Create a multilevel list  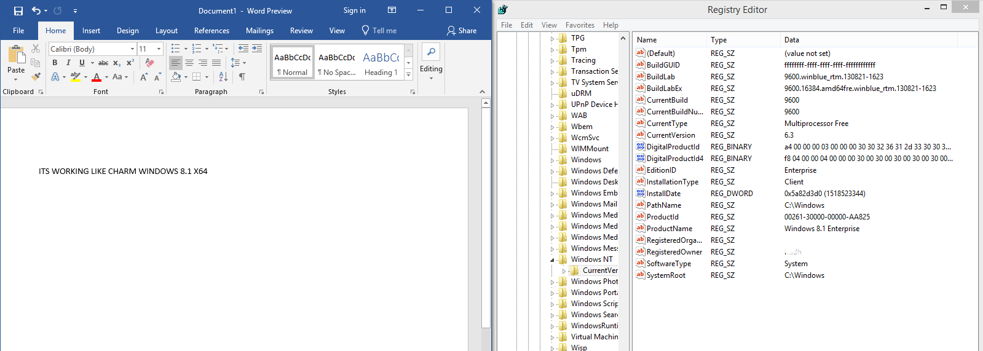(x=218, y=48)
